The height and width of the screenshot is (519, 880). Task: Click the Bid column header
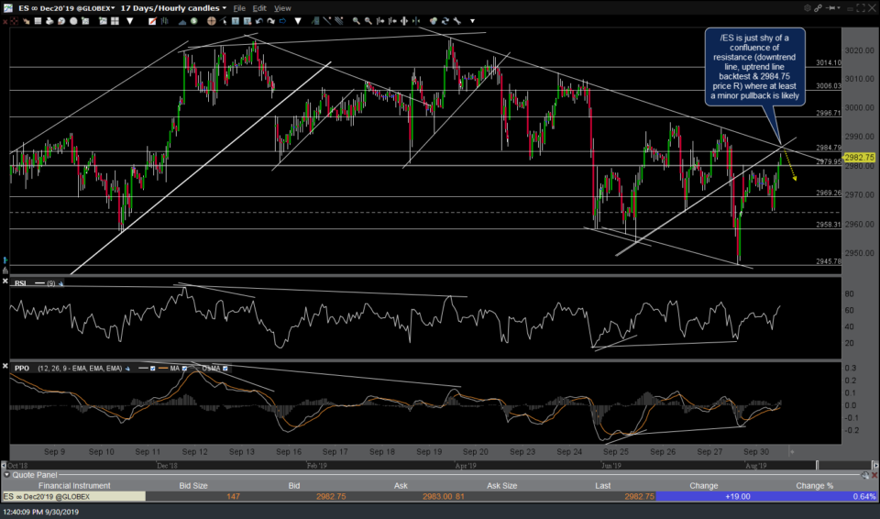point(294,485)
